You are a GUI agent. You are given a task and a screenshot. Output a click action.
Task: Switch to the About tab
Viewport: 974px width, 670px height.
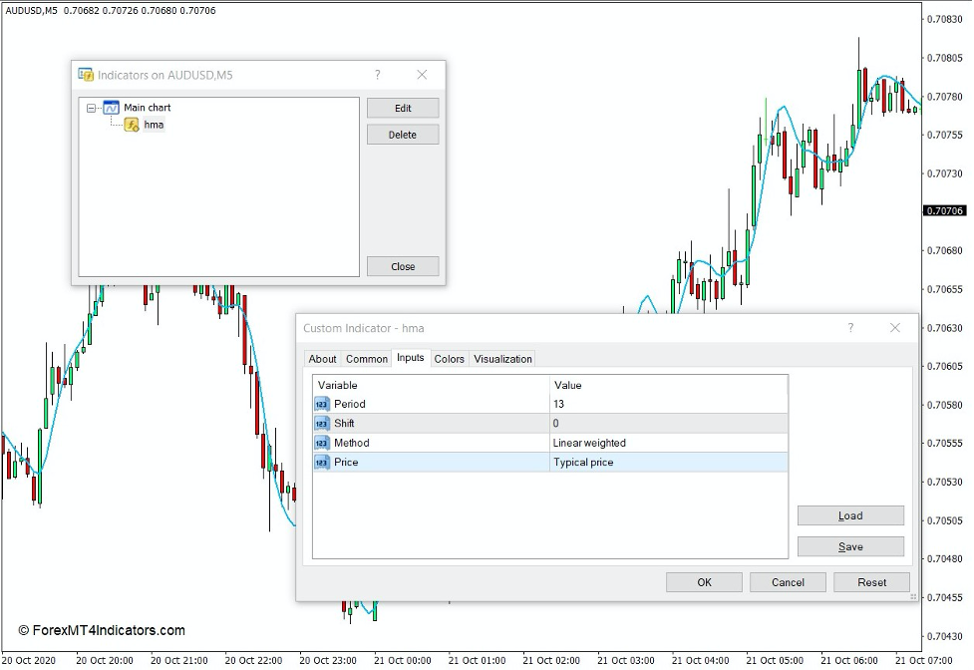322,359
